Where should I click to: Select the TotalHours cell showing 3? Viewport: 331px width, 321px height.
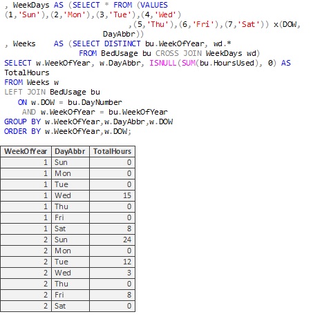click(x=112, y=273)
